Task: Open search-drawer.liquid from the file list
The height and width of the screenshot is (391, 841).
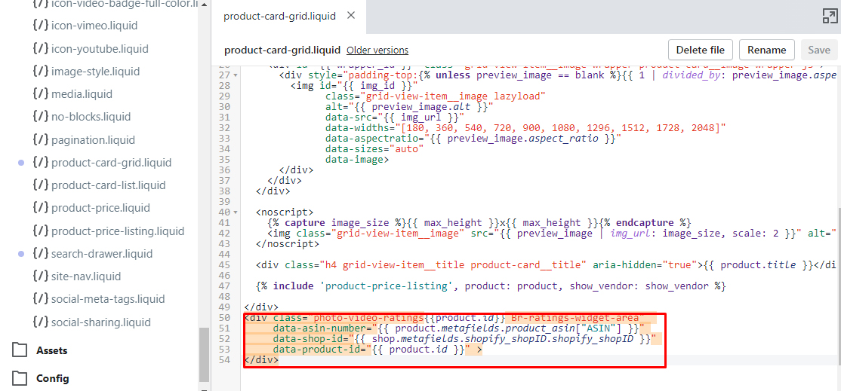Action: pyautogui.click(x=102, y=254)
